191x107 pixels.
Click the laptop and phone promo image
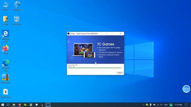pos(84,51)
